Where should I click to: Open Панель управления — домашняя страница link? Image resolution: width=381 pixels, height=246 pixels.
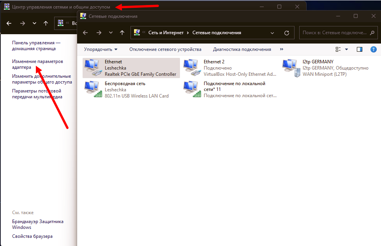pyautogui.click(x=36, y=45)
